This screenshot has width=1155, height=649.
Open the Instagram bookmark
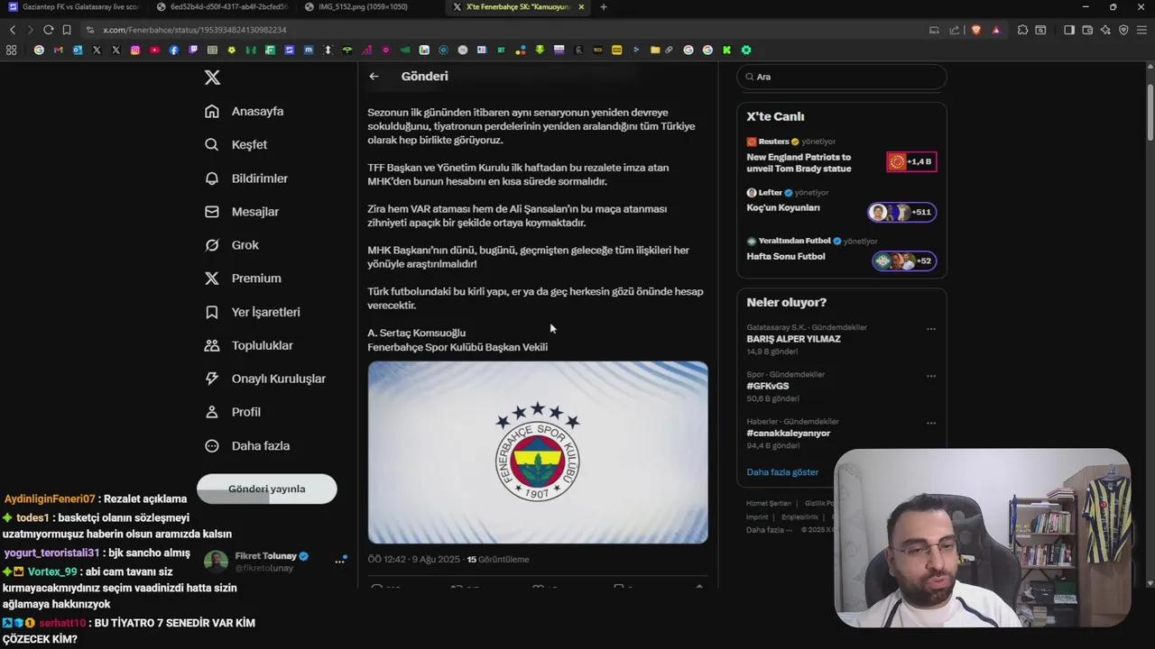(135, 50)
